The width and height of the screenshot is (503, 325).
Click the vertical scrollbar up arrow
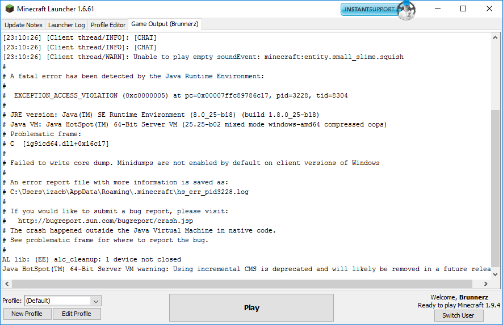[x=495, y=37]
